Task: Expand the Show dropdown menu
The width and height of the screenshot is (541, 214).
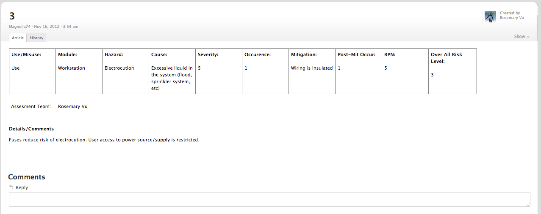Action: tap(522, 37)
